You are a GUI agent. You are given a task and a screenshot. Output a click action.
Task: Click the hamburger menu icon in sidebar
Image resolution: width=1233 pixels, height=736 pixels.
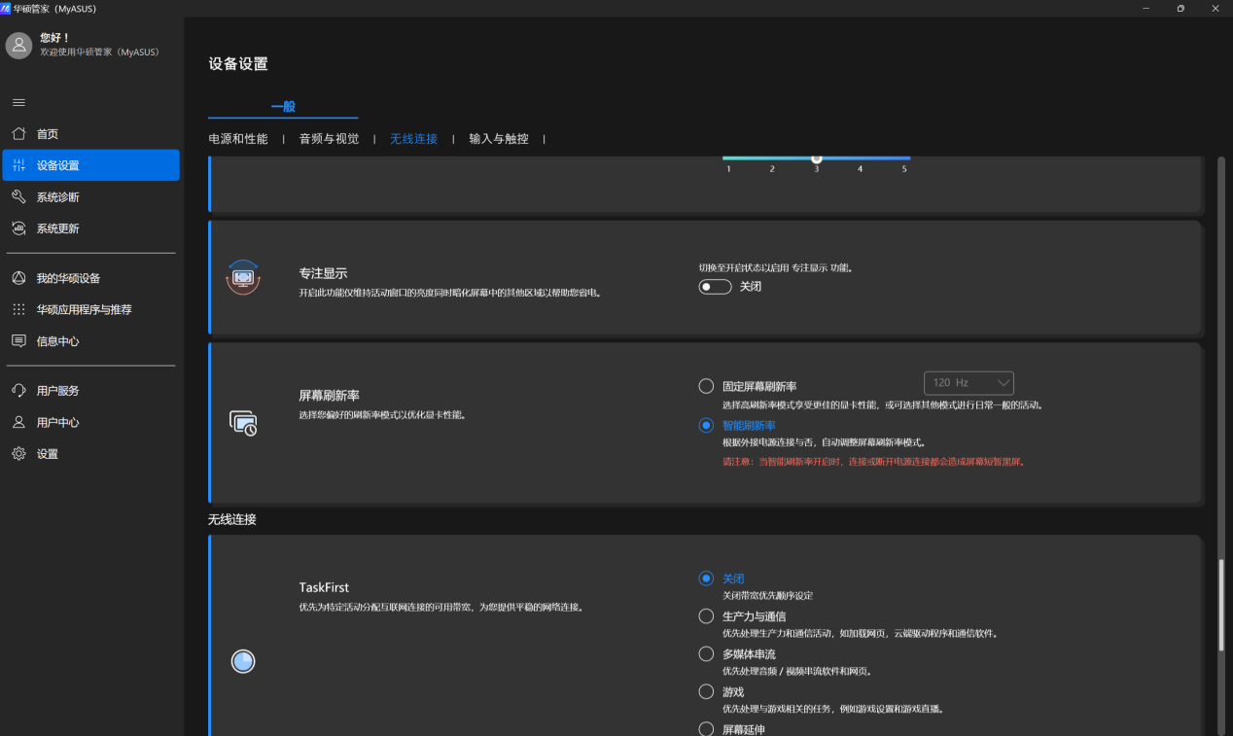pos(18,102)
